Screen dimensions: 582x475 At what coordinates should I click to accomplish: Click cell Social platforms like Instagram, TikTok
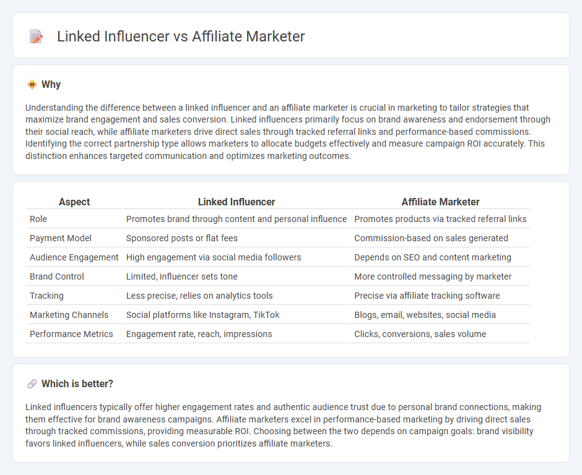pyautogui.click(x=237, y=315)
